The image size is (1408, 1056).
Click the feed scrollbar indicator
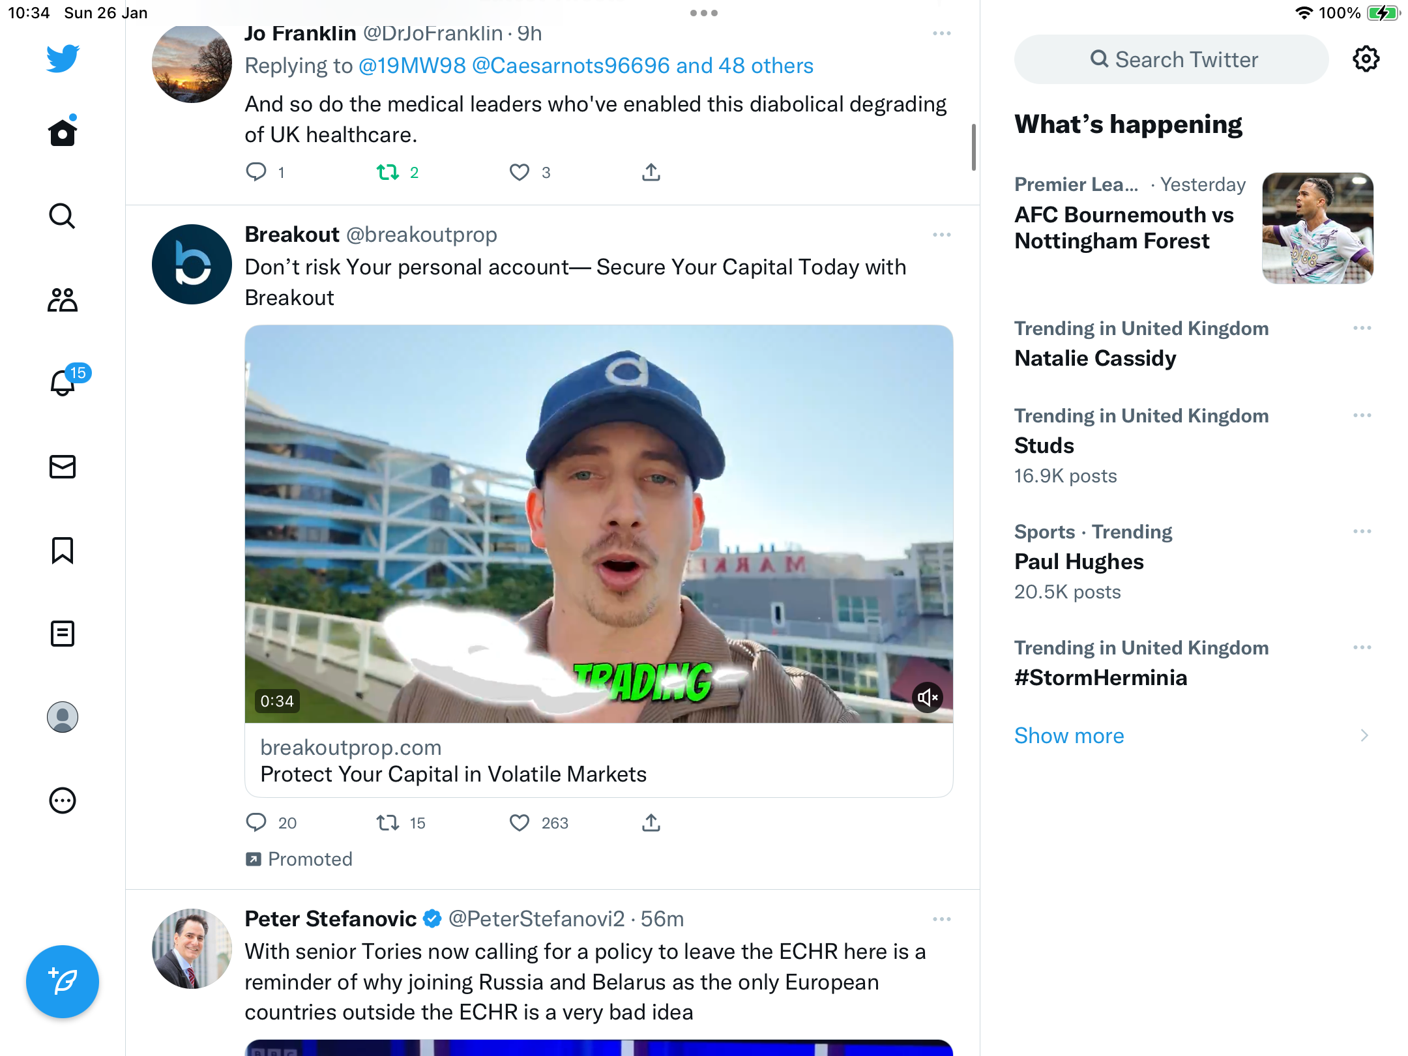pos(973,147)
